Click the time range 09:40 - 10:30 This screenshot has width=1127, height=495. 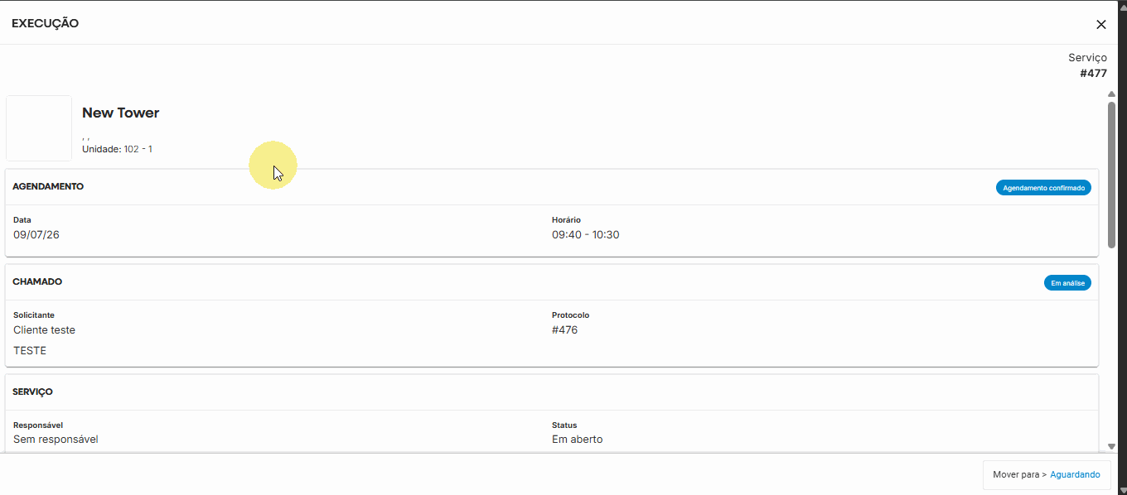coord(585,235)
